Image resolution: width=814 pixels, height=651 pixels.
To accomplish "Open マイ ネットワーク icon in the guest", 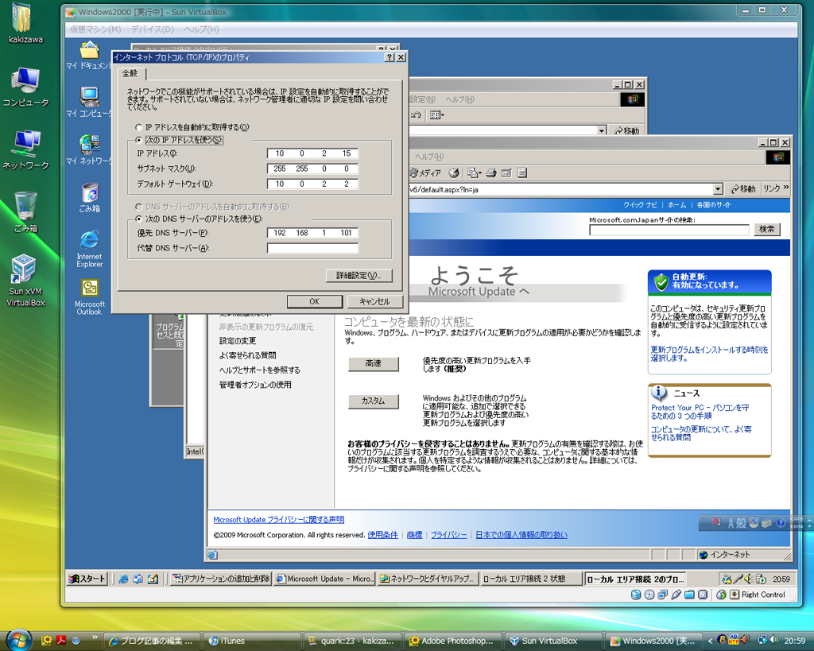I will point(89,149).
